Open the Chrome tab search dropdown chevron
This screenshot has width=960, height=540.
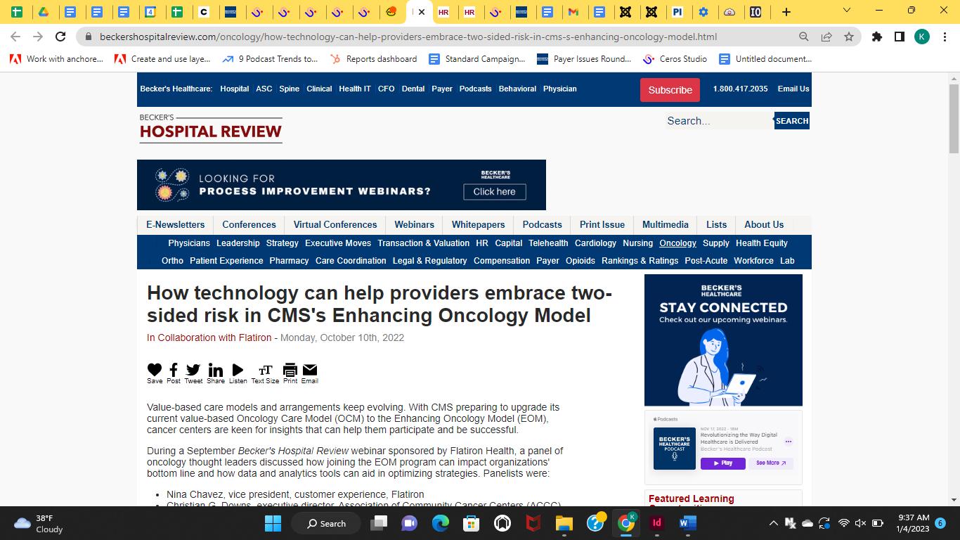(847, 11)
